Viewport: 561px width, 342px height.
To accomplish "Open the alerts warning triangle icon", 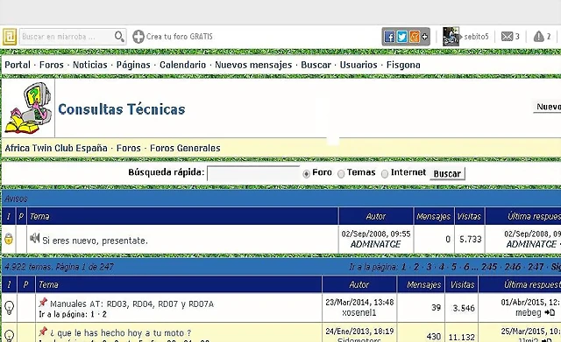I will tap(538, 37).
